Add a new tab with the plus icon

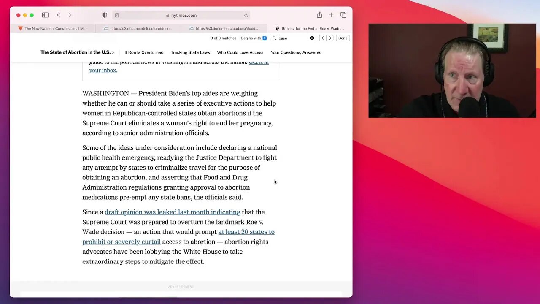pos(331,15)
